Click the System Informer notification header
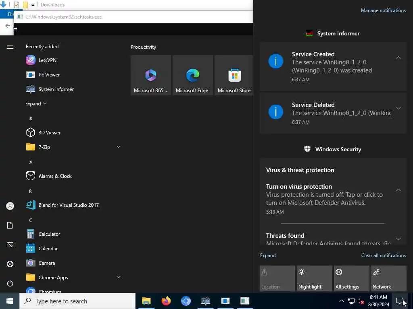 333,34
